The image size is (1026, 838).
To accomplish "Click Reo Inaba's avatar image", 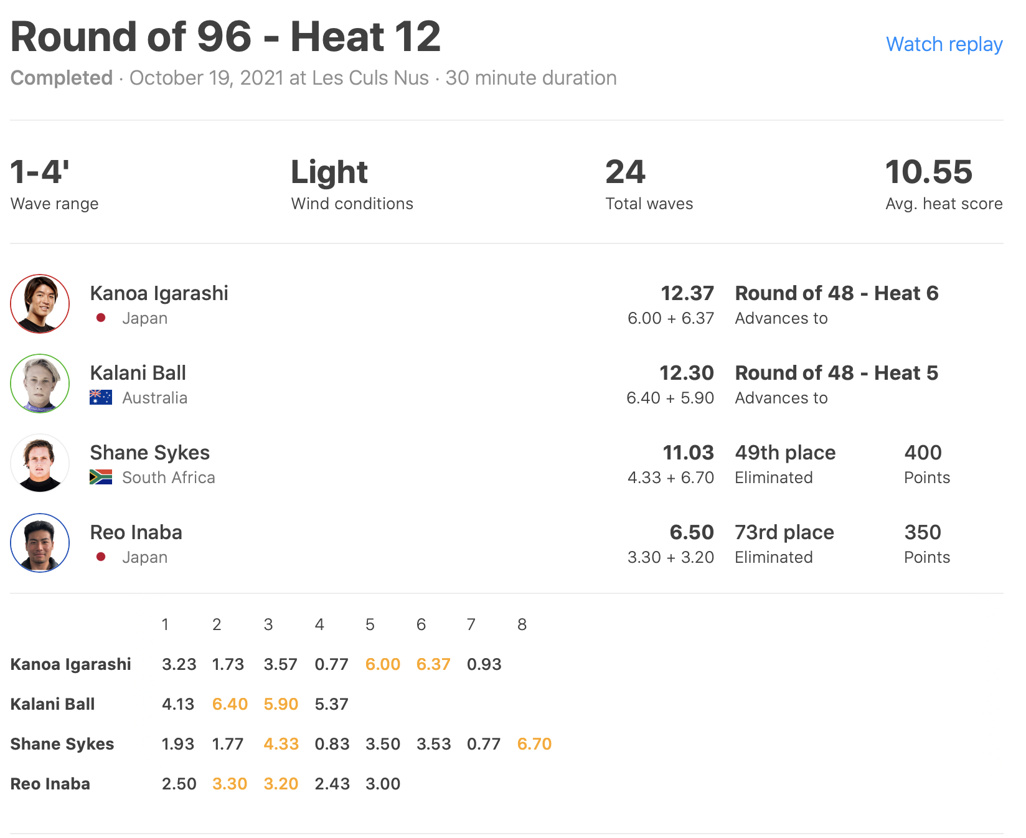I will point(40,543).
